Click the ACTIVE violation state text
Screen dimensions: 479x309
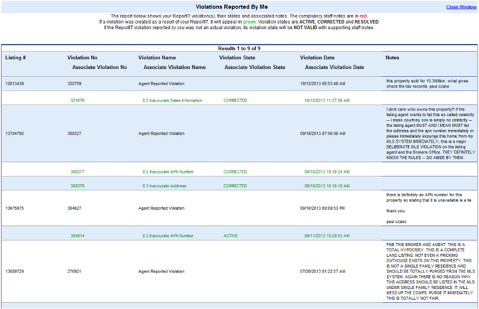pos(231,236)
